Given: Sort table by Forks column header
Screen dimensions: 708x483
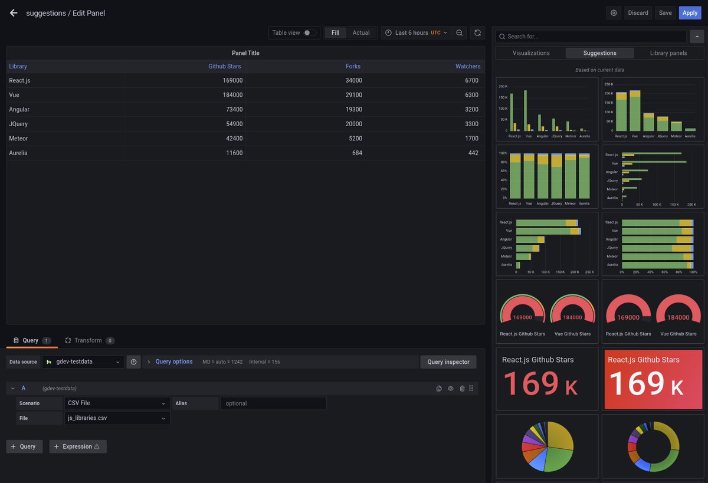Looking at the screenshot, I should click(353, 67).
